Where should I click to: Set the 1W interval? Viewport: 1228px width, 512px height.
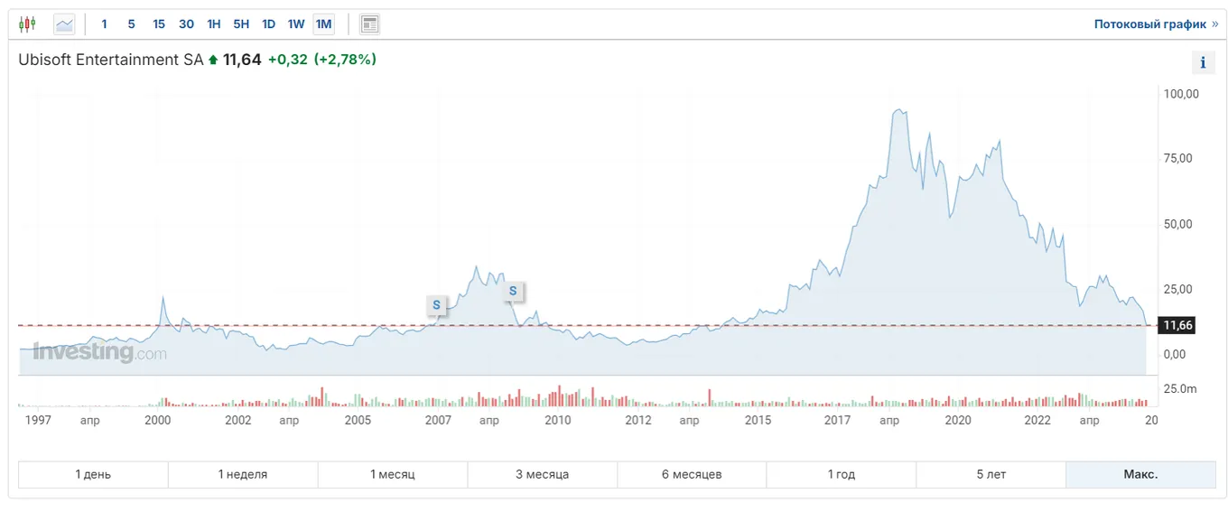pyautogui.click(x=296, y=24)
